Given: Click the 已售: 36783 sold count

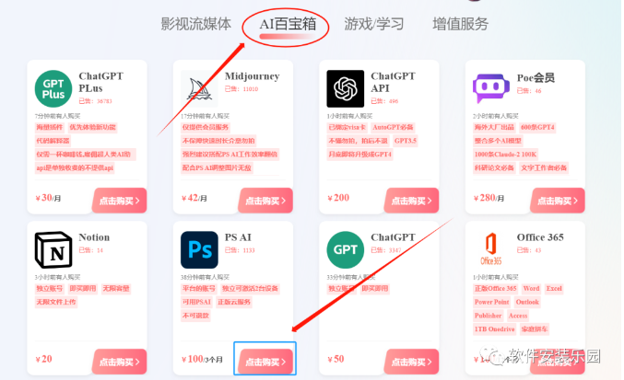Looking at the screenshot, I should (x=95, y=101).
